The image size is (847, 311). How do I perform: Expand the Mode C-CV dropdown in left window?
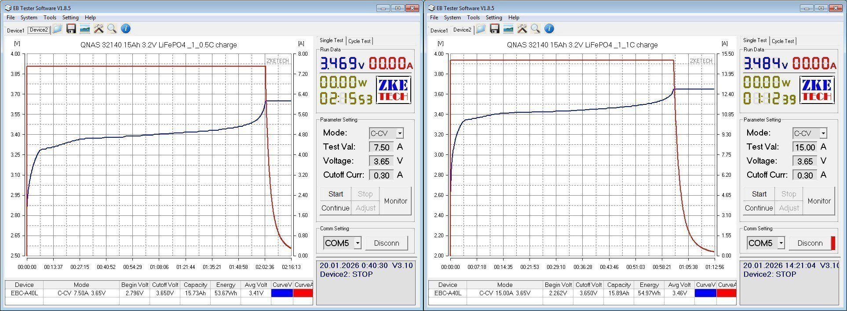pos(399,133)
